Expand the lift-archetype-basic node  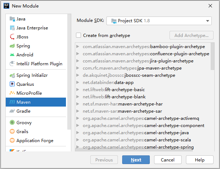click(x=78, y=90)
